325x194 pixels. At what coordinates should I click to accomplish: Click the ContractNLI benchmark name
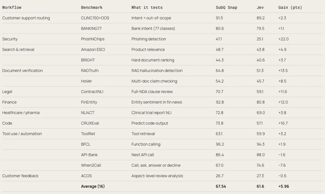point(92,92)
